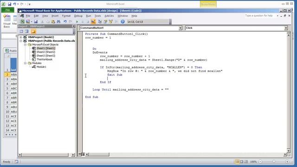The height and width of the screenshot is (167, 297).
Task: Toggle Design Mode icon
Action: (93, 22)
